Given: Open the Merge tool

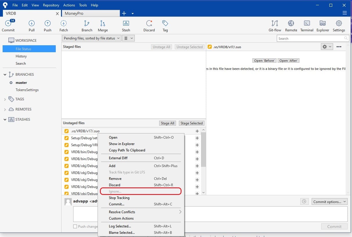Looking at the screenshot, I should pyautogui.click(x=103, y=23).
